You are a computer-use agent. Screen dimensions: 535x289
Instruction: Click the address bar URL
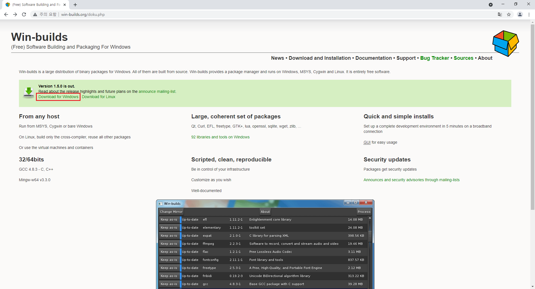pos(83,14)
